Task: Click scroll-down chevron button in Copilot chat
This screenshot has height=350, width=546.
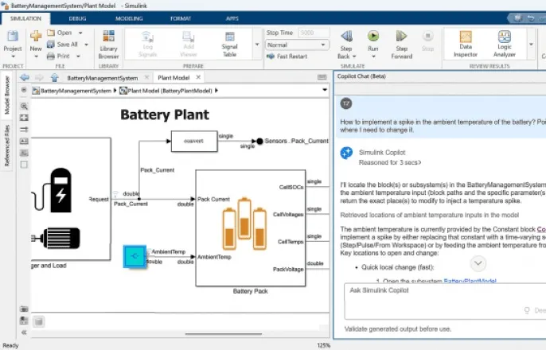Action: (x=478, y=263)
